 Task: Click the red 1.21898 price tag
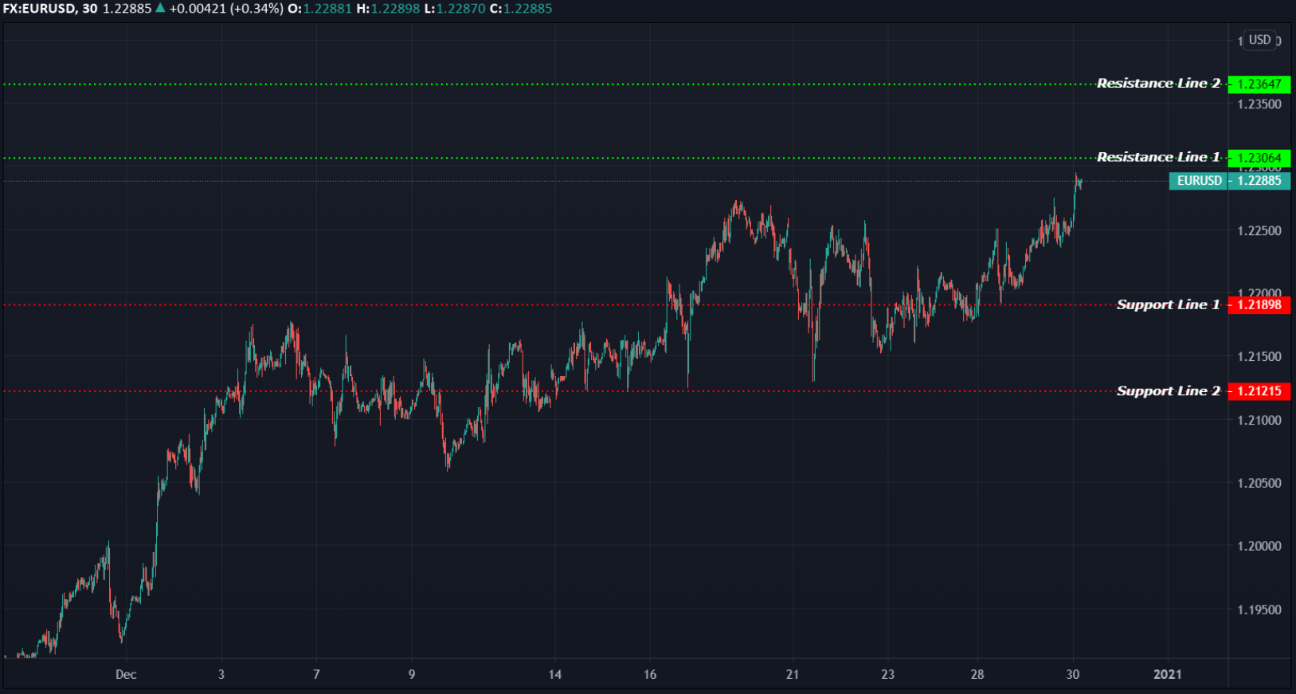tap(1259, 304)
